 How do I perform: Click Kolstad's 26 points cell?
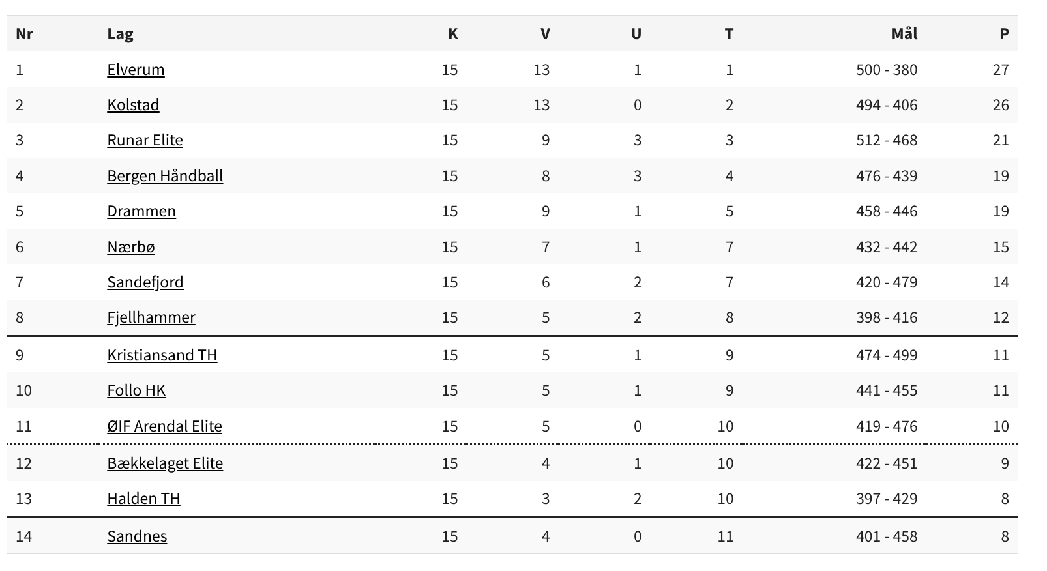[x=1000, y=105]
